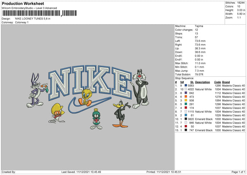
Task: Click the Production Worksheet title
Action: 23,3
